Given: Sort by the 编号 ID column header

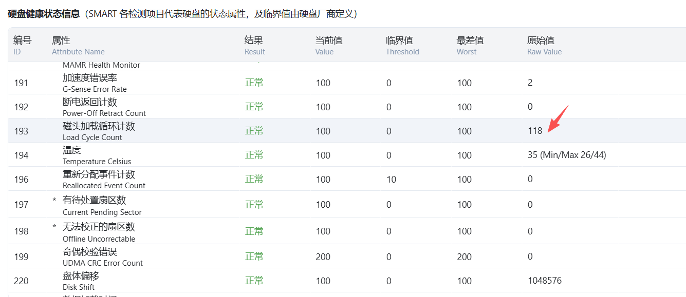Looking at the screenshot, I should (22, 45).
